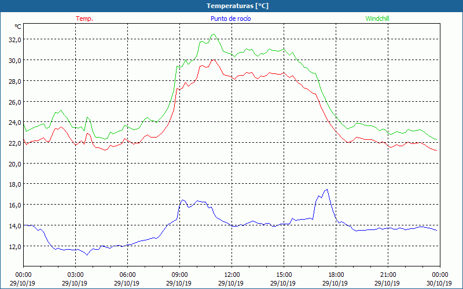463x289 pixels.
Task: Click the 20,0 y-axis value
Action: (x=15, y=164)
